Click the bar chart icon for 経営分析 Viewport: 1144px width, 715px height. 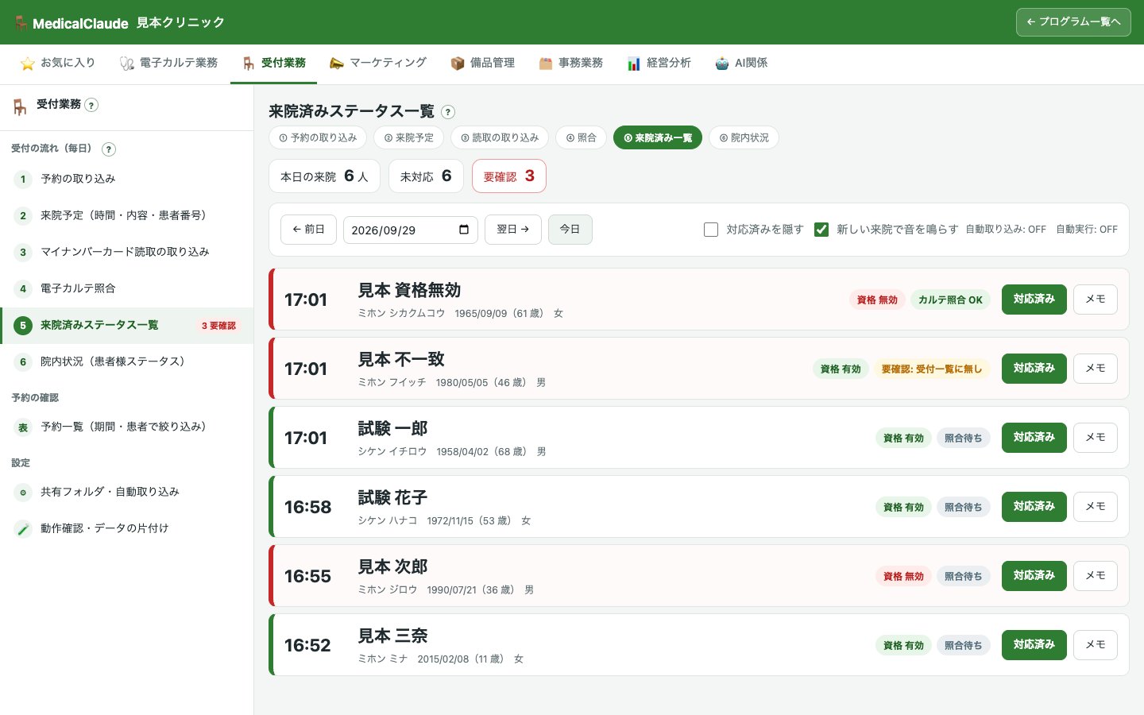[633, 64]
